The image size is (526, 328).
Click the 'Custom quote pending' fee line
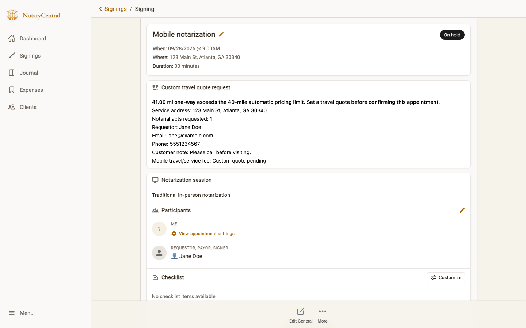(209, 161)
